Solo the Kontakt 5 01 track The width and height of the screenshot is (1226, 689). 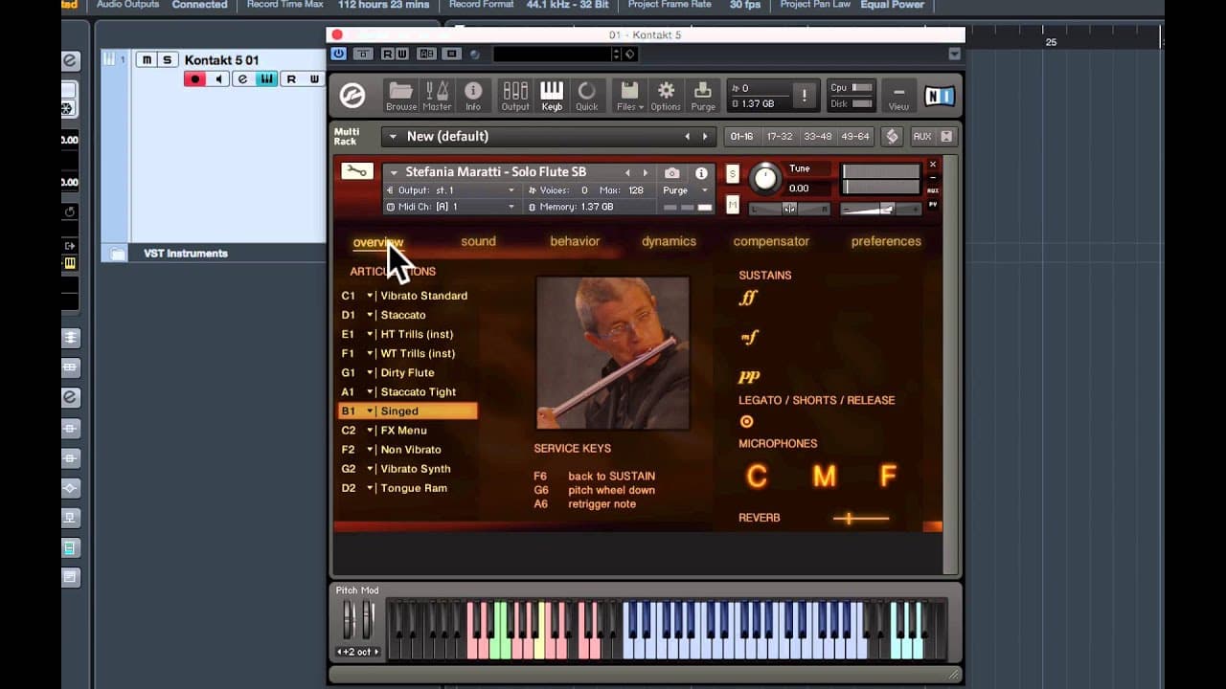pyautogui.click(x=167, y=60)
